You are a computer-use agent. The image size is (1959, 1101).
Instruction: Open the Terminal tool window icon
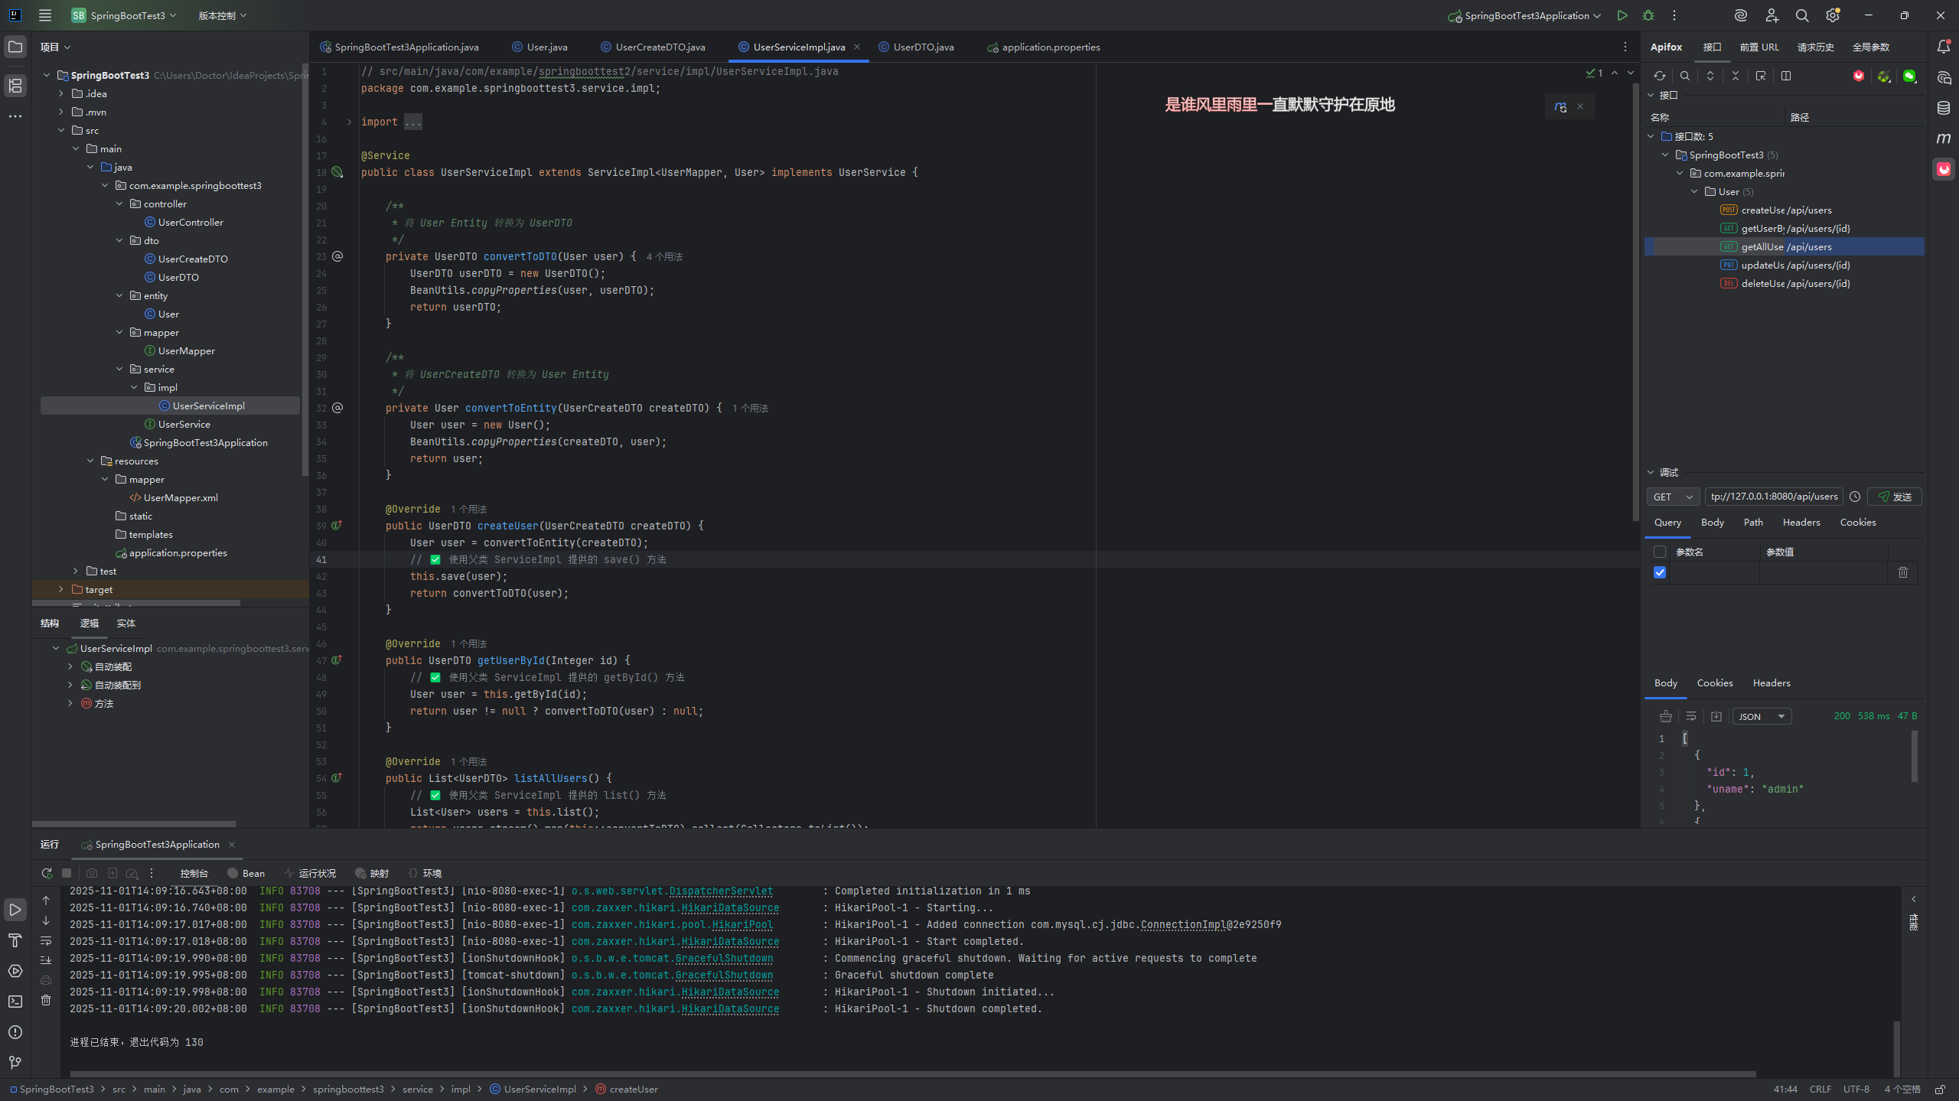tap(15, 1001)
